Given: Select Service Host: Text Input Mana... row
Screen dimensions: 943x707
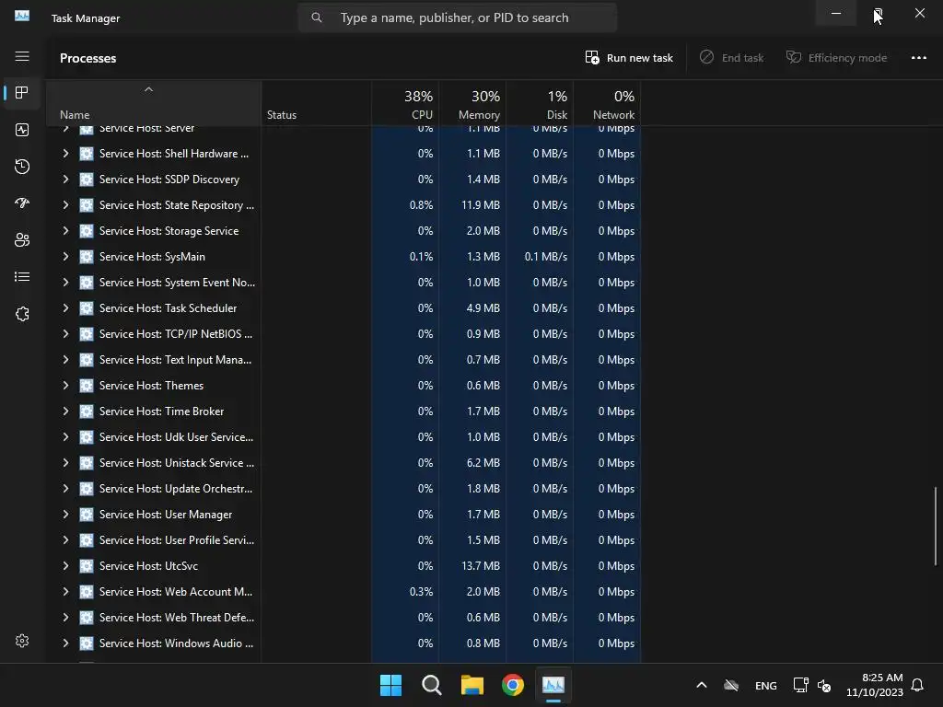Looking at the screenshot, I should (x=343, y=360).
